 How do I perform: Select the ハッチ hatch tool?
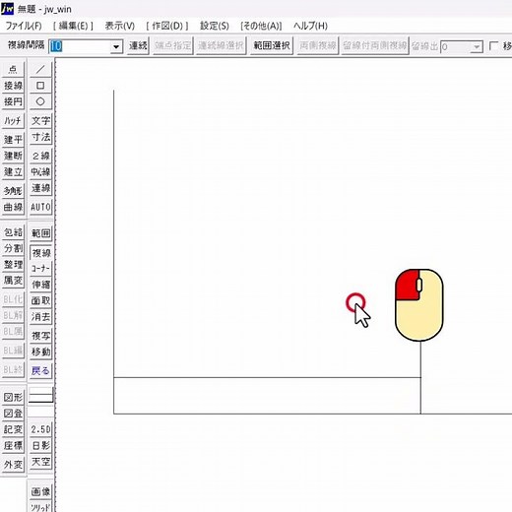click(13, 121)
